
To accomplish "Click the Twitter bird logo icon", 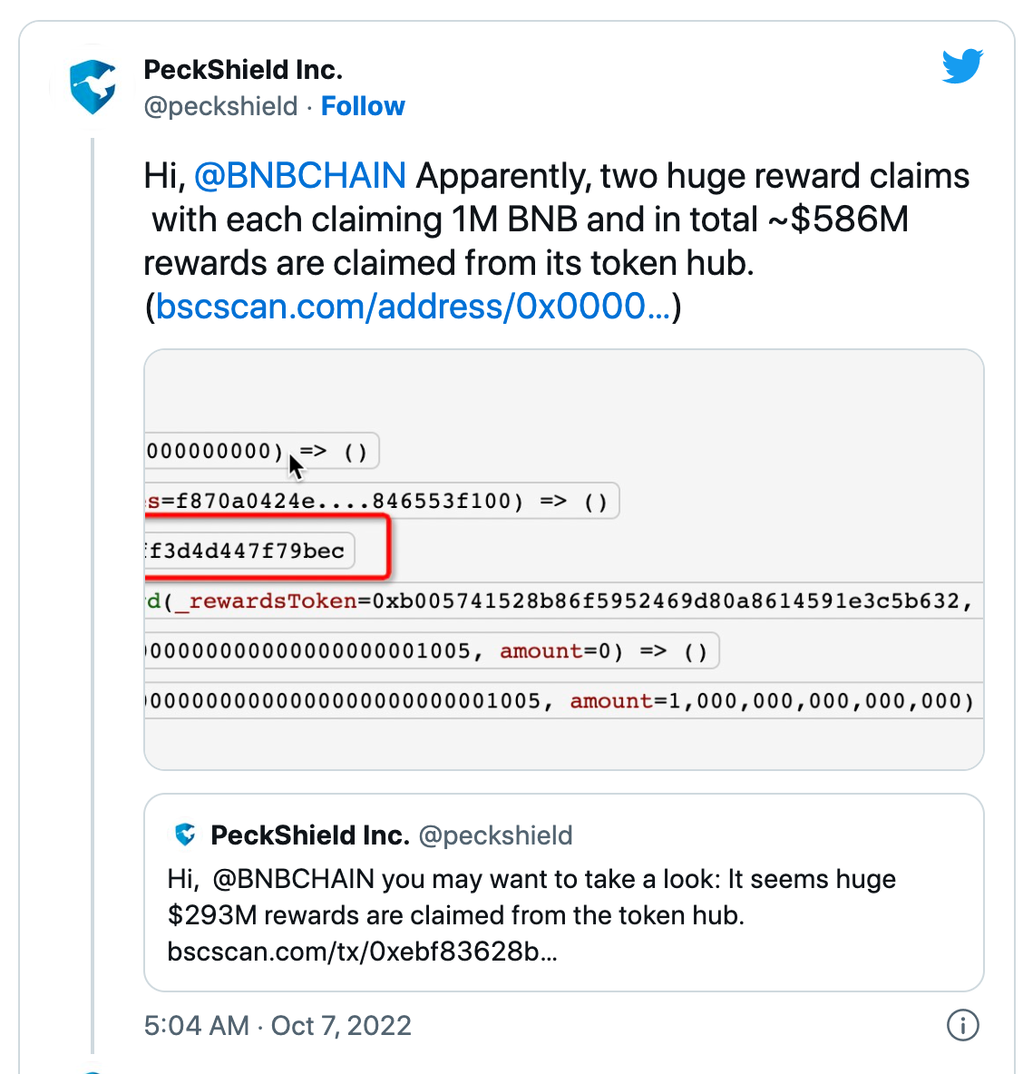I will coord(962,65).
